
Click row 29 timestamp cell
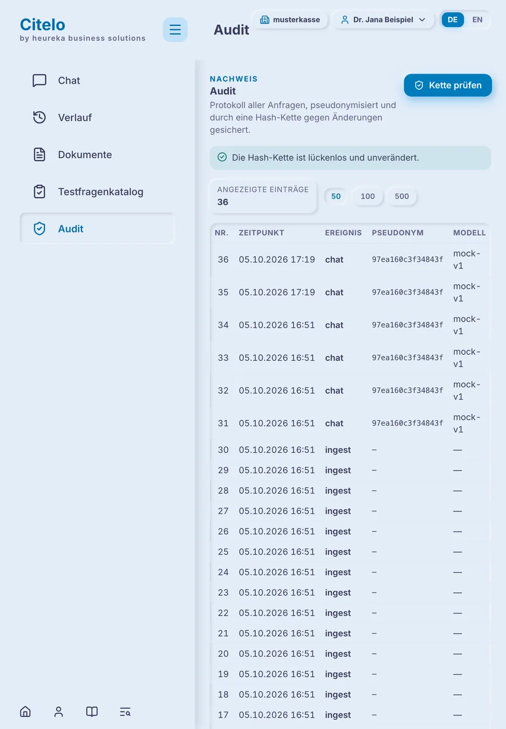pos(277,470)
